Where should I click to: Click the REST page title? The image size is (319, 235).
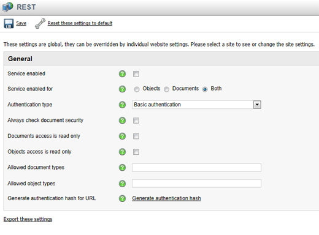click(x=26, y=7)
